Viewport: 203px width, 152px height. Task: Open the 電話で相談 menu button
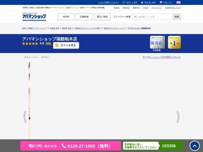[102, 17]
